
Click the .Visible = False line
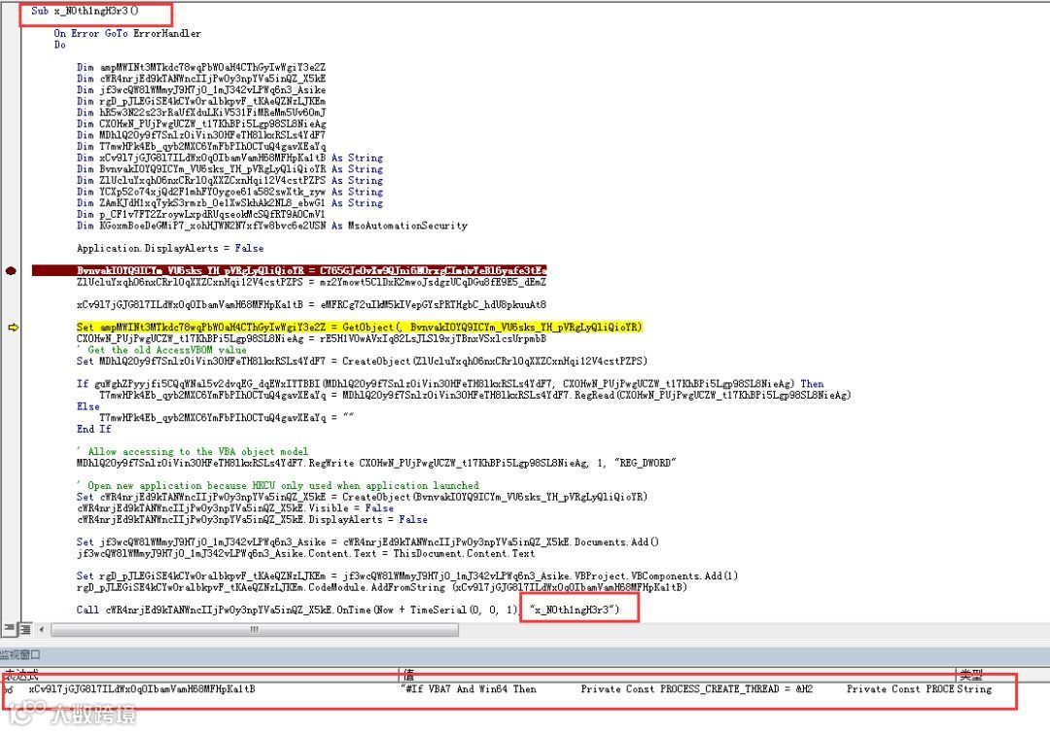(235, 508)
